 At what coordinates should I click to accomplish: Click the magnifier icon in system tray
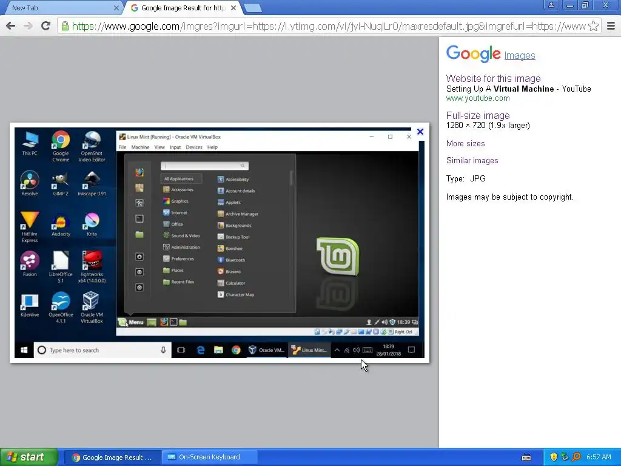tap(576, 458)
